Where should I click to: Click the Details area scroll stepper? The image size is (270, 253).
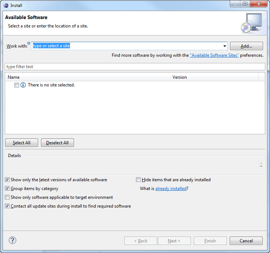pyautogui.click(x=261, y=164)
